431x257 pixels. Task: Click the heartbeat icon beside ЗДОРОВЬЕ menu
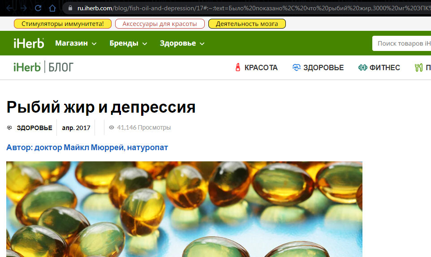click(x=296, y=67)
